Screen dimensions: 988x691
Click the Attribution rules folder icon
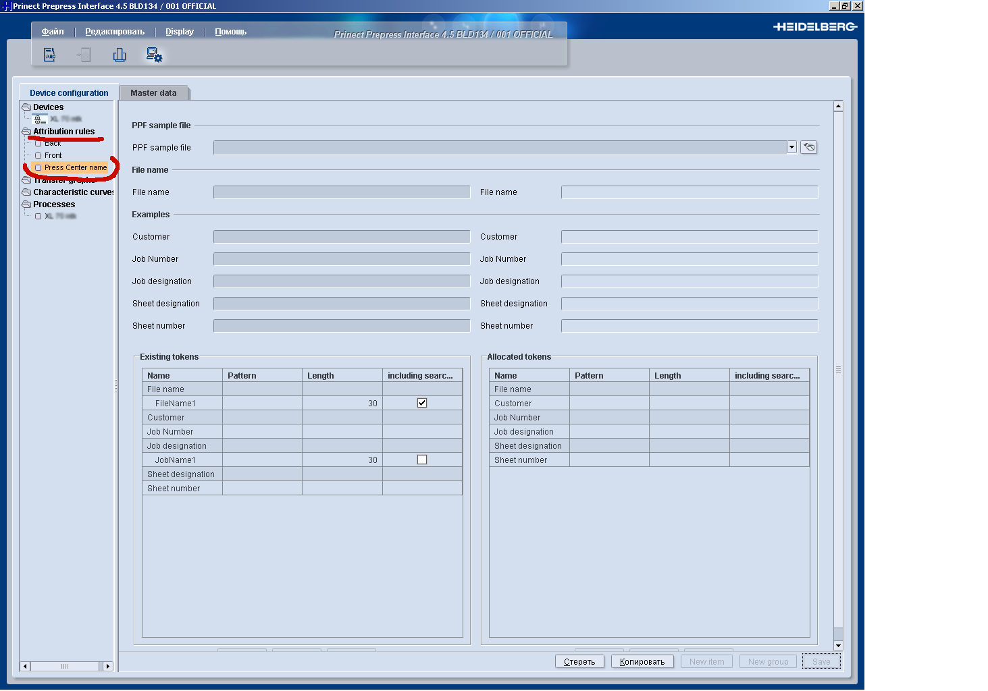[x=26, y=132]
